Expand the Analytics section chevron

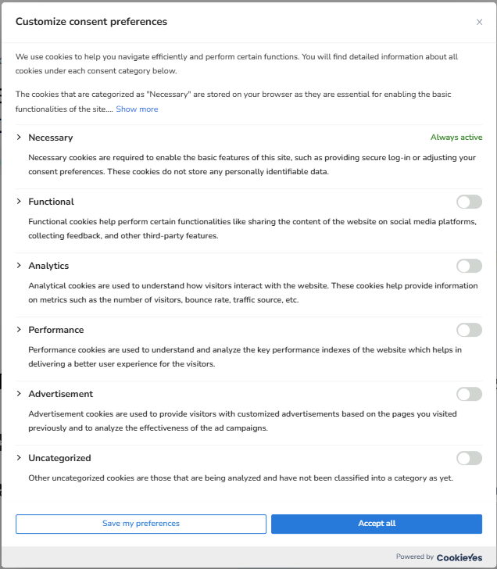(x=19, y=266)
